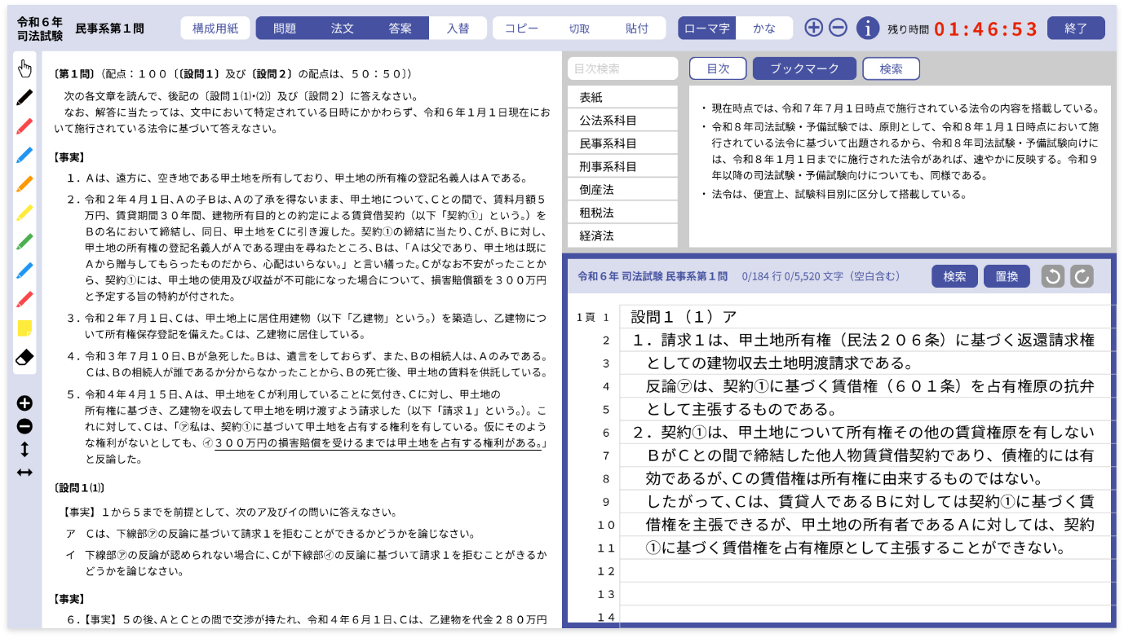Switch input mode to かな
The image size is (1124, 638).
(764, 28)
